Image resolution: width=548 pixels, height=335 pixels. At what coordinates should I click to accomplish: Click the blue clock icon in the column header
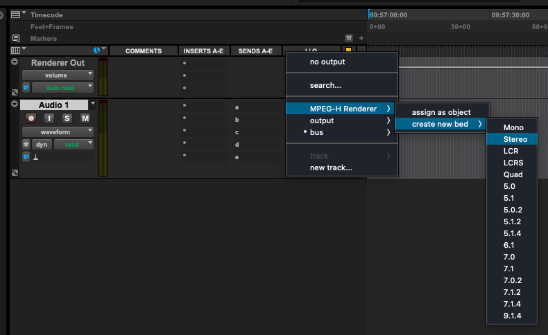tap(97, 51)
